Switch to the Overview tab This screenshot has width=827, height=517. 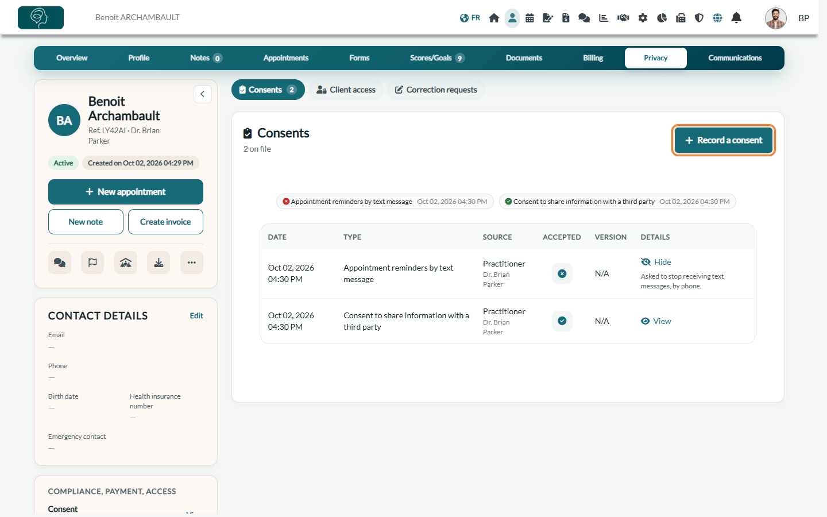click(72, 58)
